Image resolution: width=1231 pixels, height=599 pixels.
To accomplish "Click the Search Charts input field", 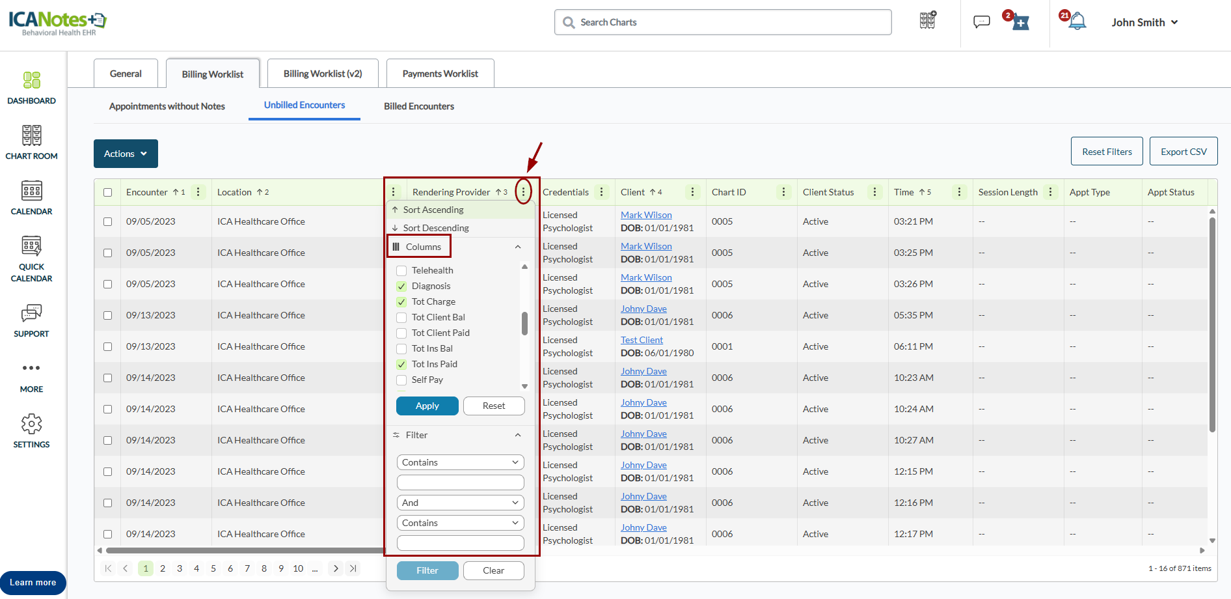I will [x=722, y=22].
